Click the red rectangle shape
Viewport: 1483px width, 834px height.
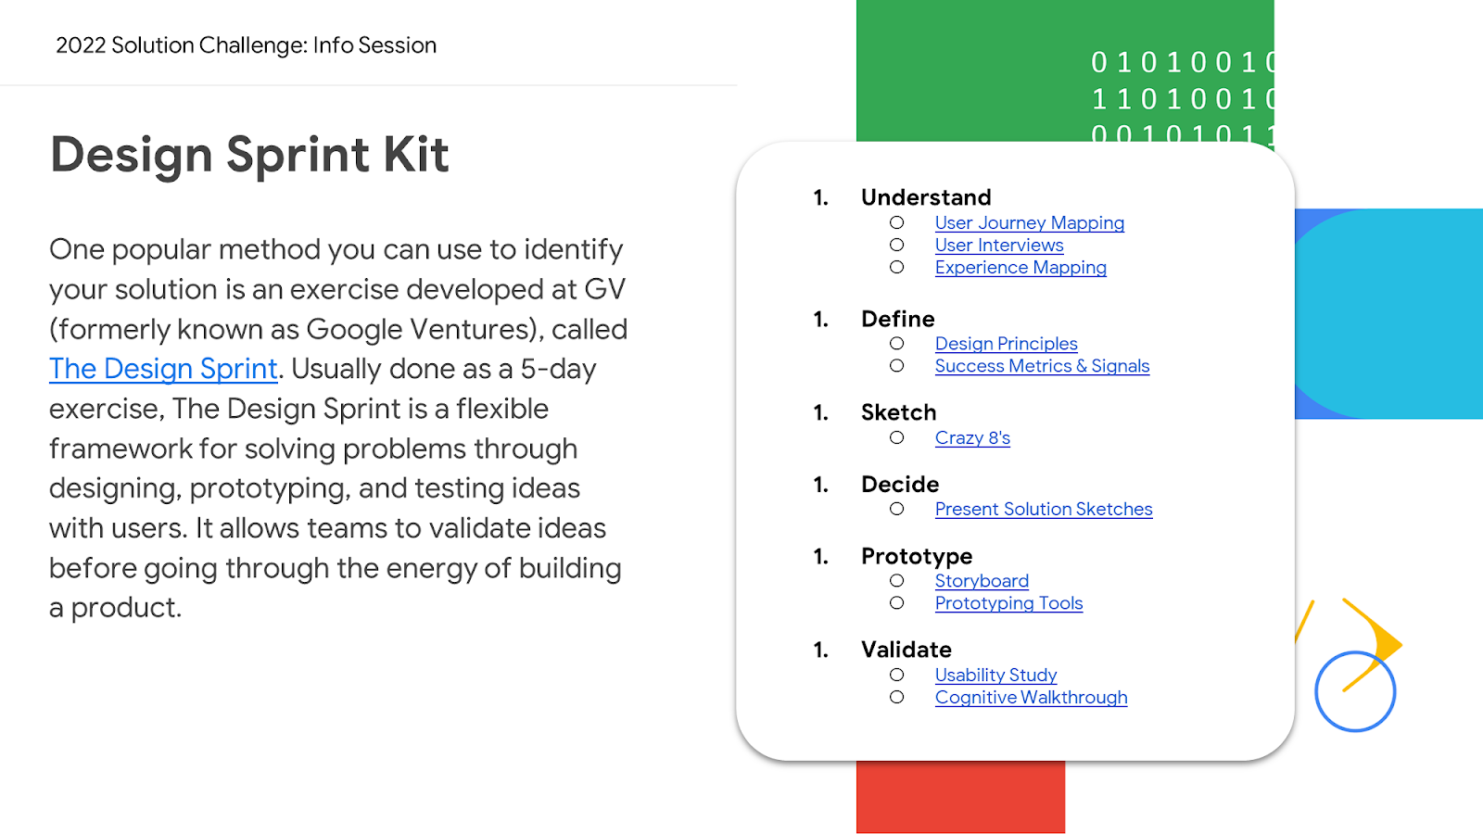tap(960, 797)
